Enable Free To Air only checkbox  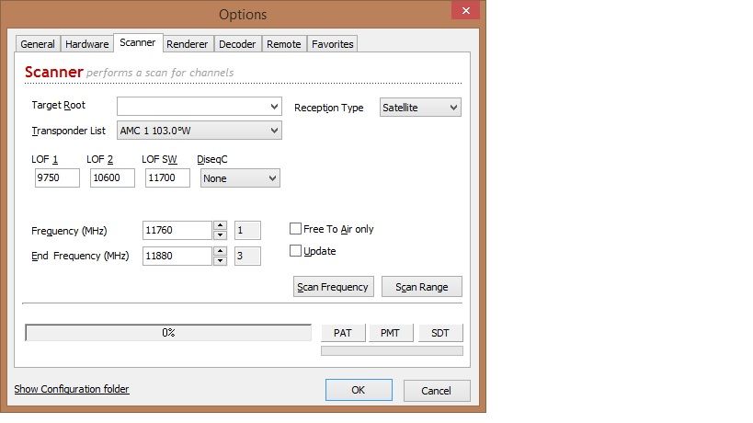[295, 229]
